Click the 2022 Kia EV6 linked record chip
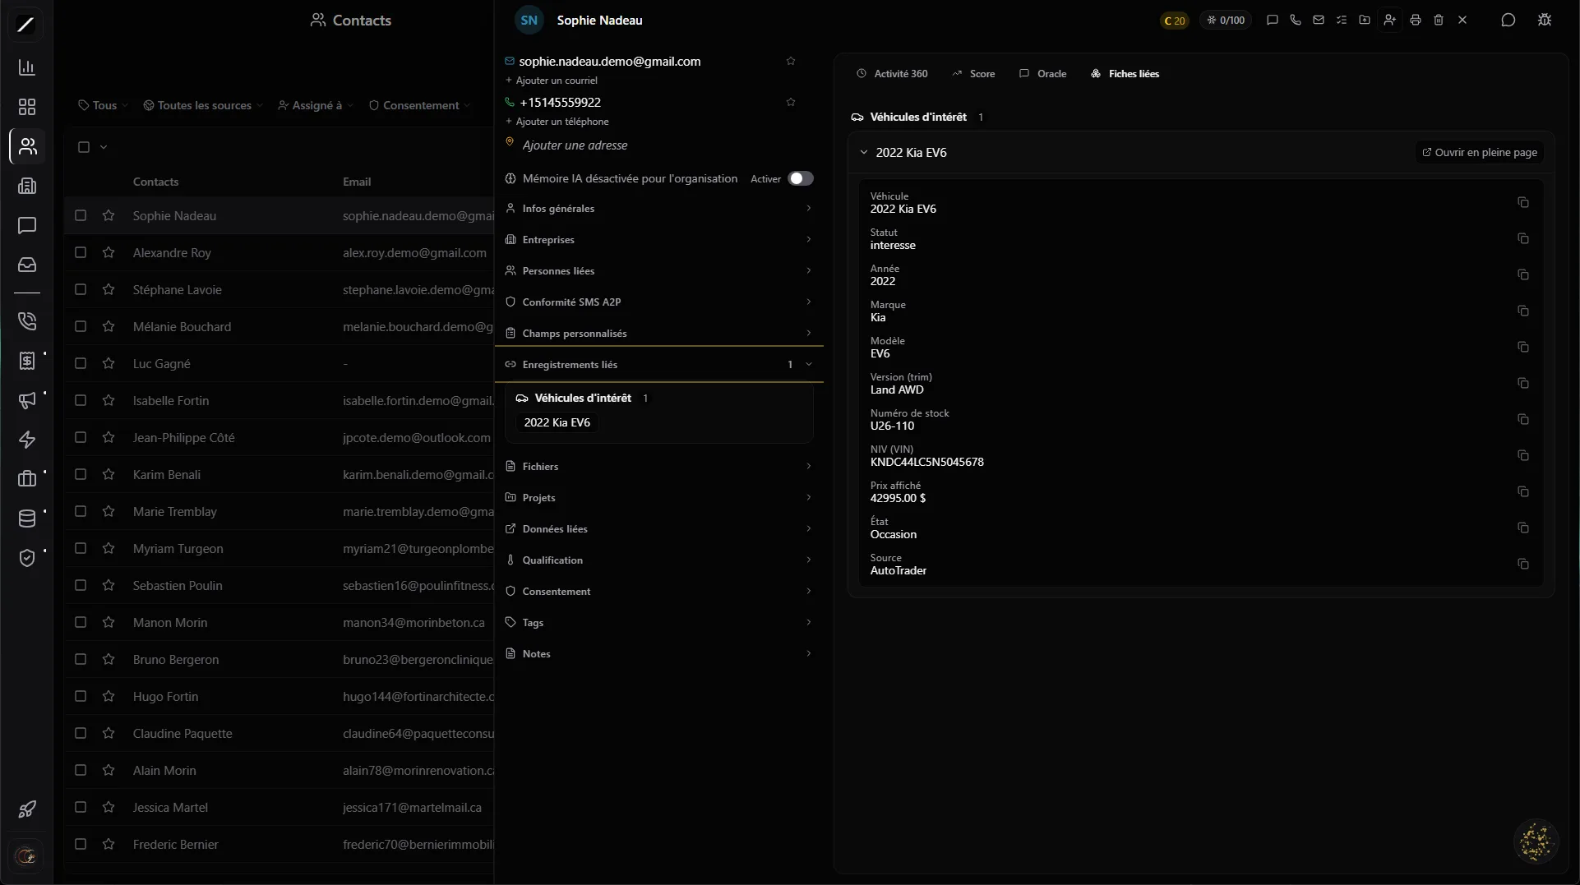 pyautogui.click(x=557, y=422)
